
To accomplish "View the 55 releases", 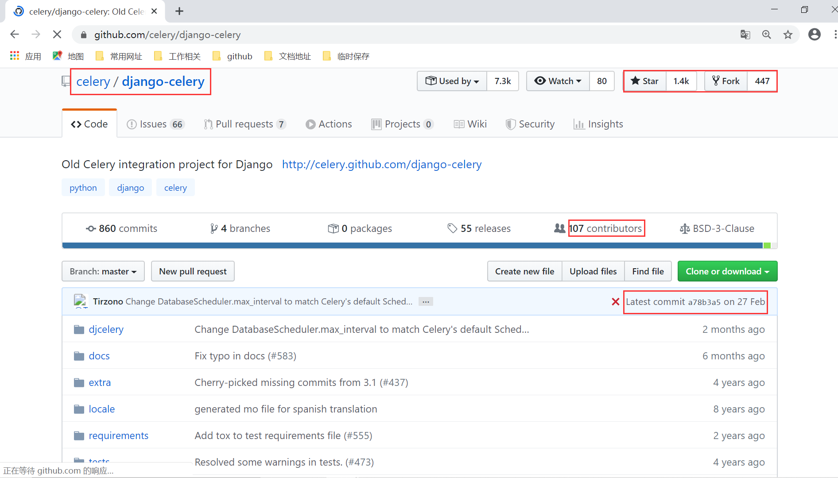I will [479, 228].
